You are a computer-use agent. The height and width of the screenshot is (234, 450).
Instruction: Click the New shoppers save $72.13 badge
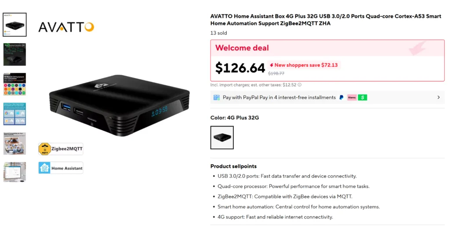point(304,65)
